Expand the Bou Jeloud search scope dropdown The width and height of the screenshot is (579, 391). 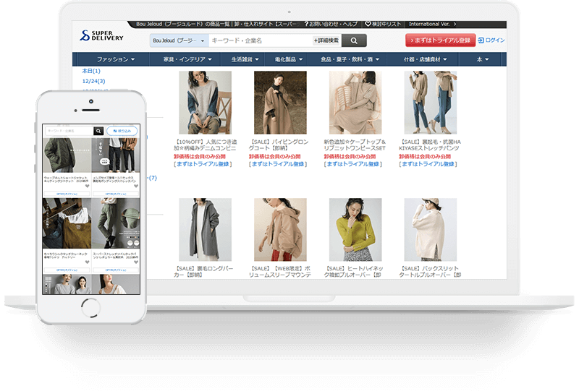click(x=179, y=40)
